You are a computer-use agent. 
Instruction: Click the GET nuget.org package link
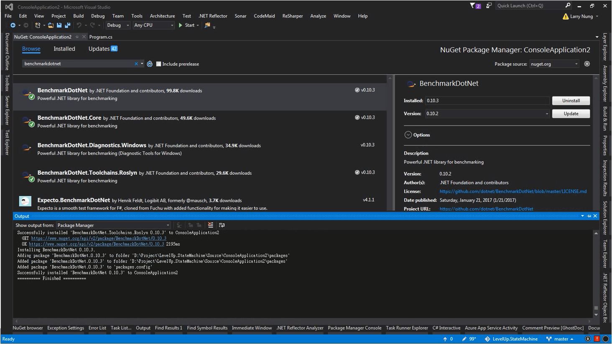click(x=99, y=238)
